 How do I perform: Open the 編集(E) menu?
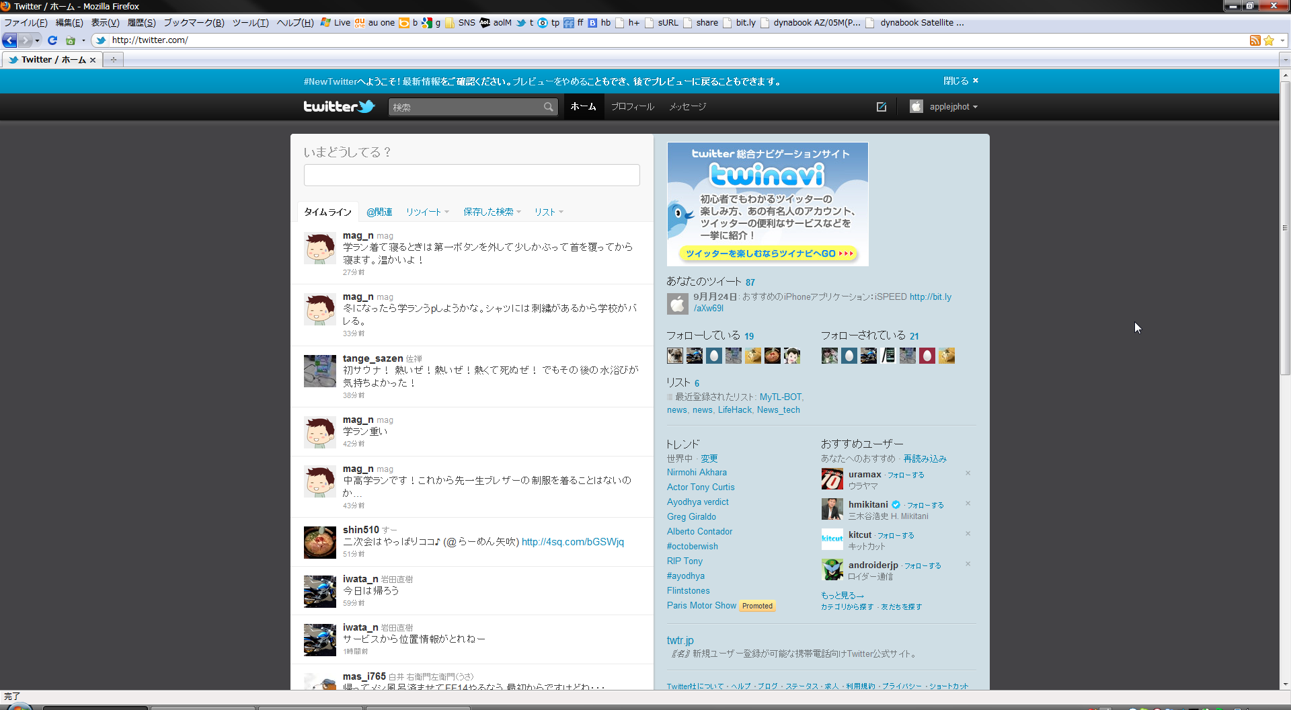[x=69, y=22]
